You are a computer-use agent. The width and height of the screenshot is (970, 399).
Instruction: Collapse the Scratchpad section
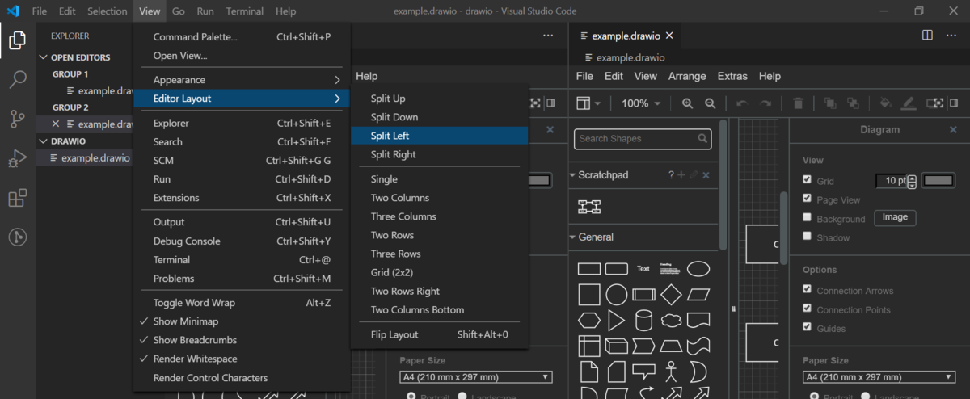click(573, 175)
